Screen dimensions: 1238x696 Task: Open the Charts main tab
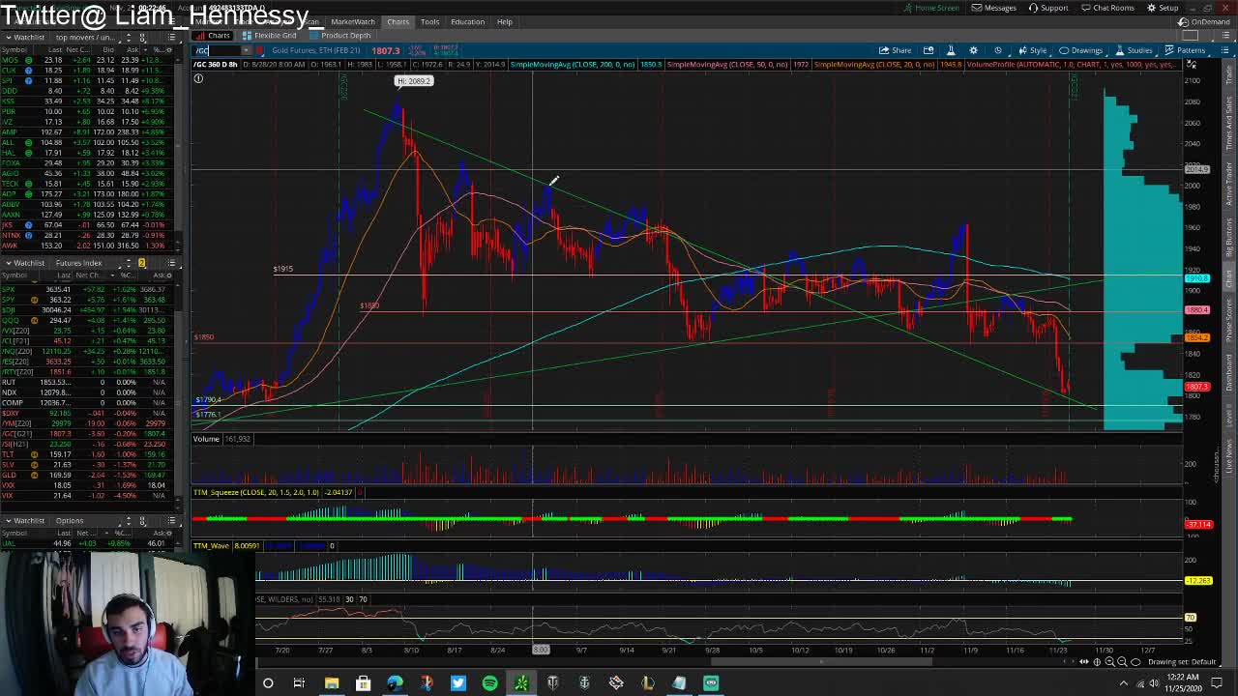click(398, 21)
